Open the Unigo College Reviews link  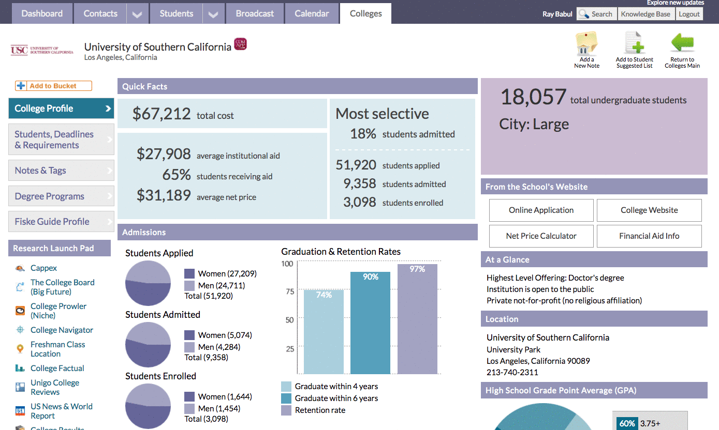54,387
